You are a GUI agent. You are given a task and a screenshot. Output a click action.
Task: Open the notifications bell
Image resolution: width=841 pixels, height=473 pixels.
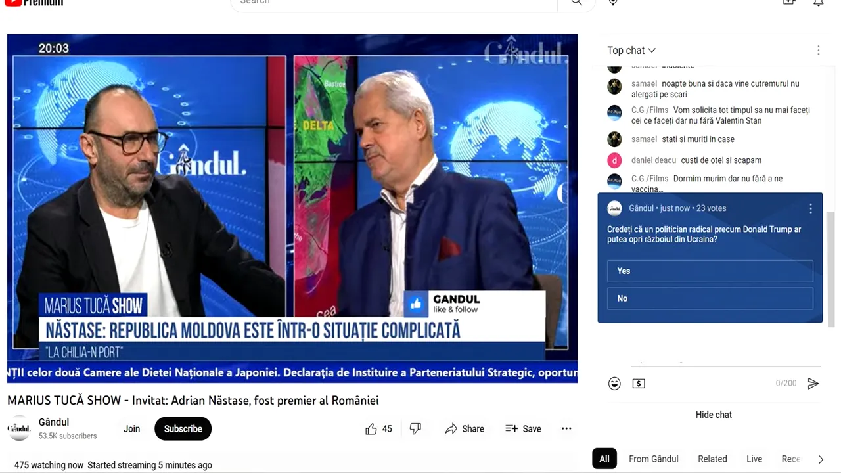pos(819,3)
